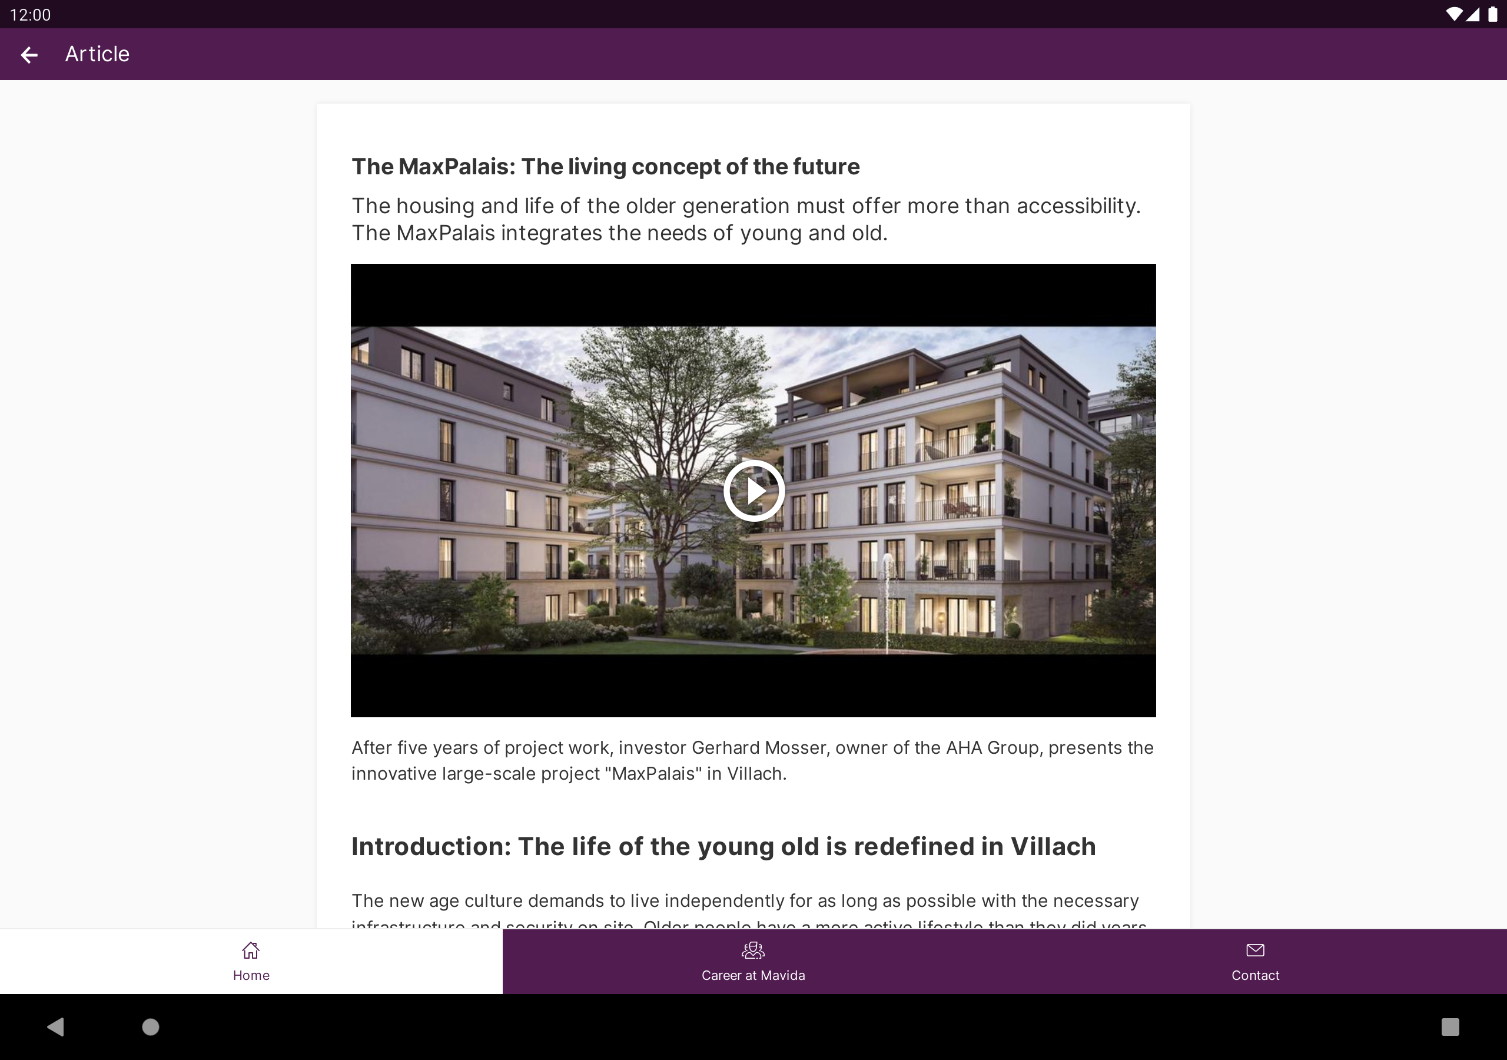Open the Home tab
The width and height of the screenshot is (1507, 1060).
[x=251, y=962]
